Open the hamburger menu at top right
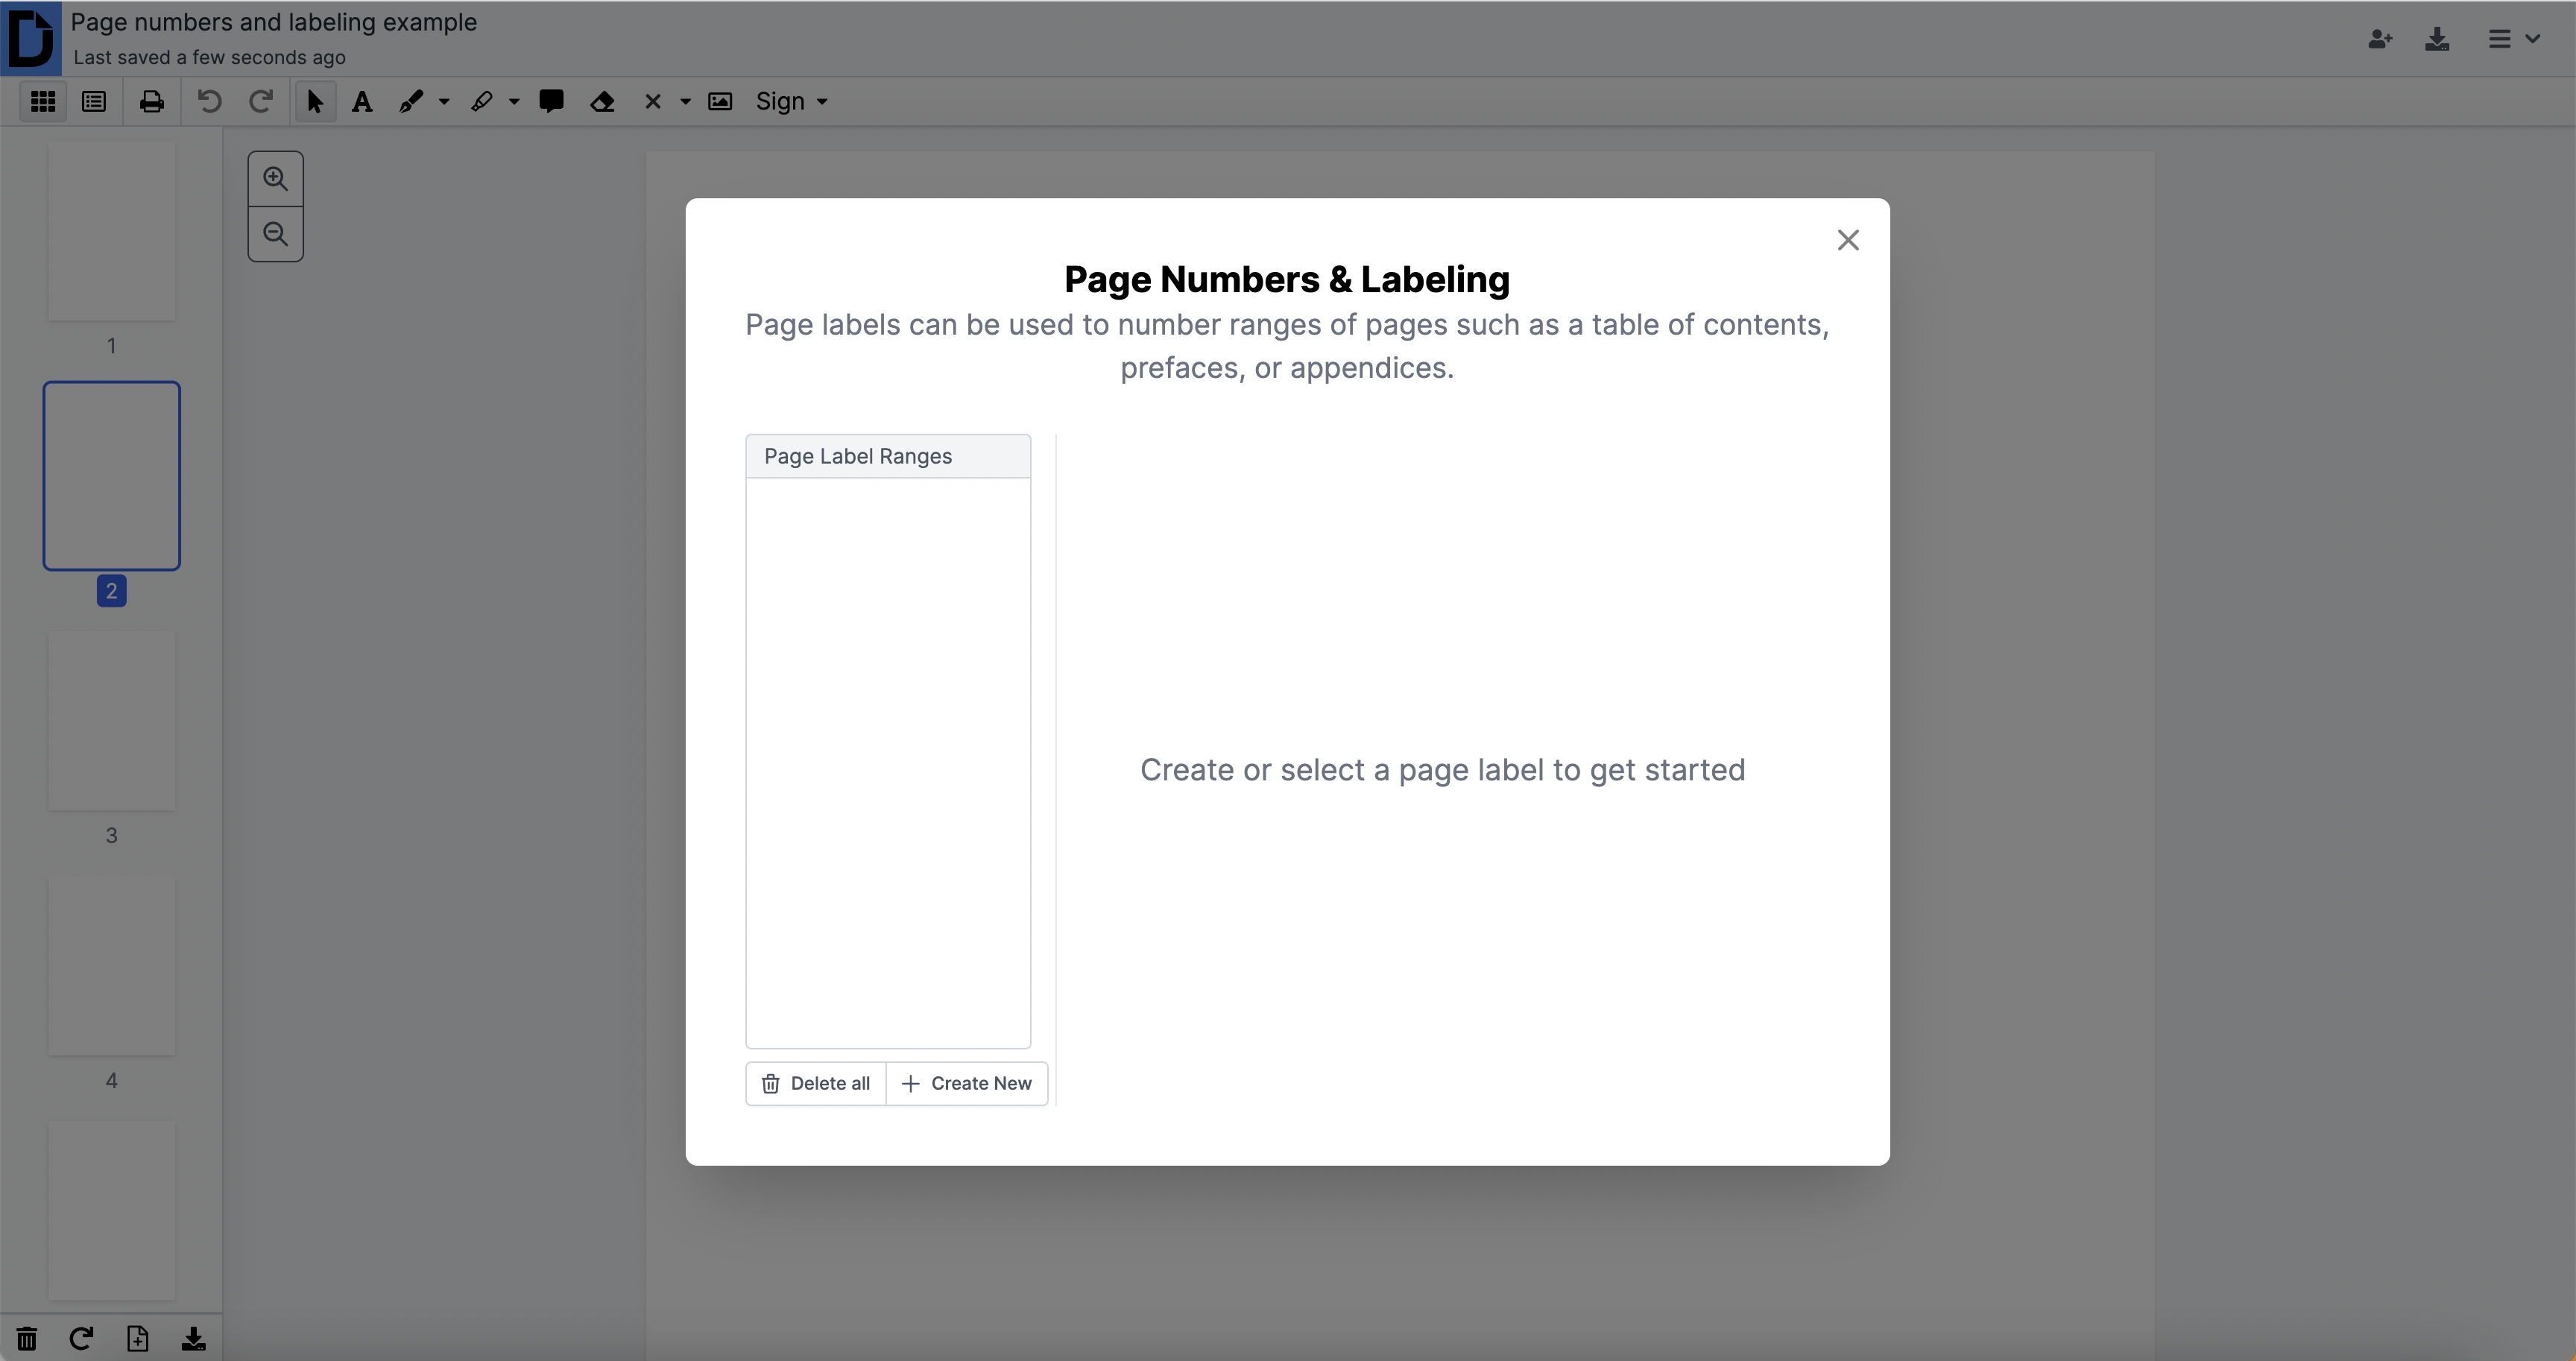The height and width of the screenshot is (1361, 2576). 2513,39
